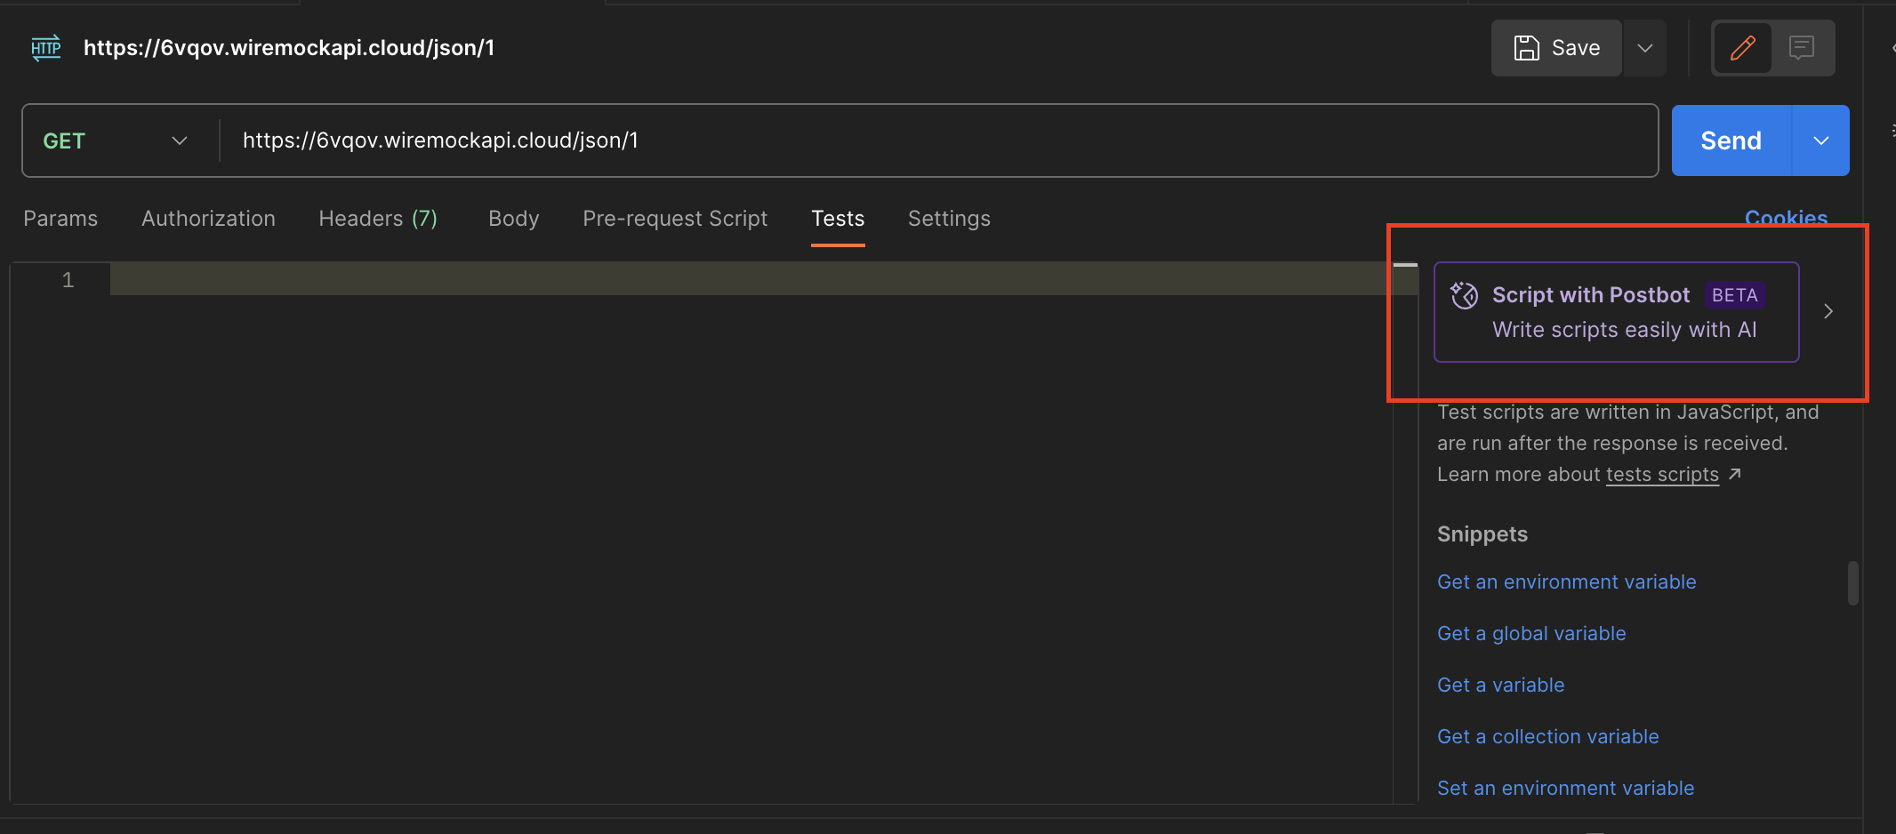This screenshot has width=1896, height=834.
Task: Click the HTTP request icon beside the title
Action: pyautogui.click(x=46, y=48)
